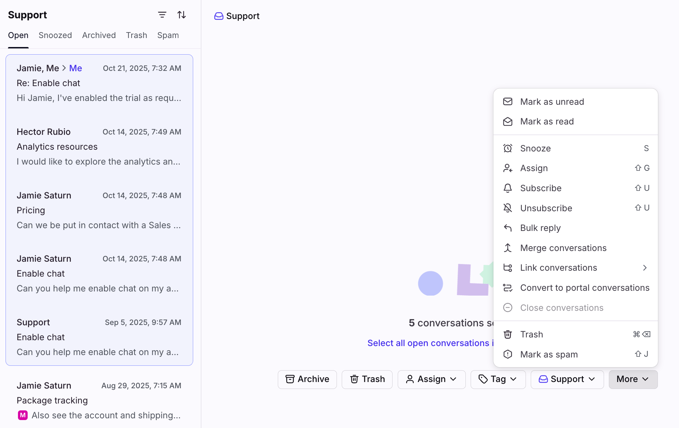Screen dimensions: 679x428
Task: Open the Support inbox dropdown
Action: (x=567, y=379)
